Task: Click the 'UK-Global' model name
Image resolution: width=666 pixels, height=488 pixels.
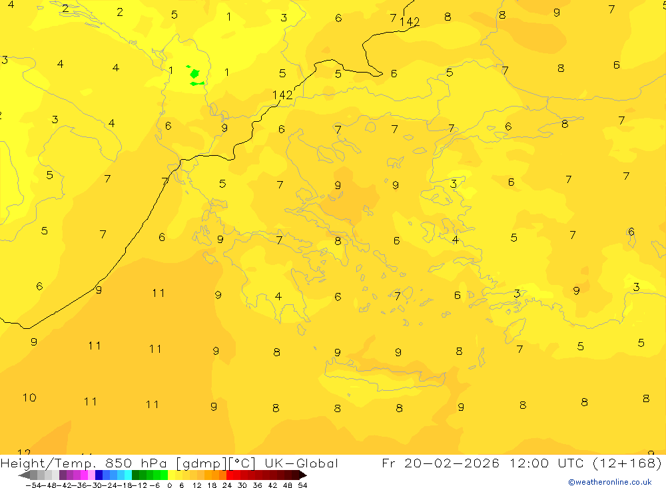Action: point(302,463)
